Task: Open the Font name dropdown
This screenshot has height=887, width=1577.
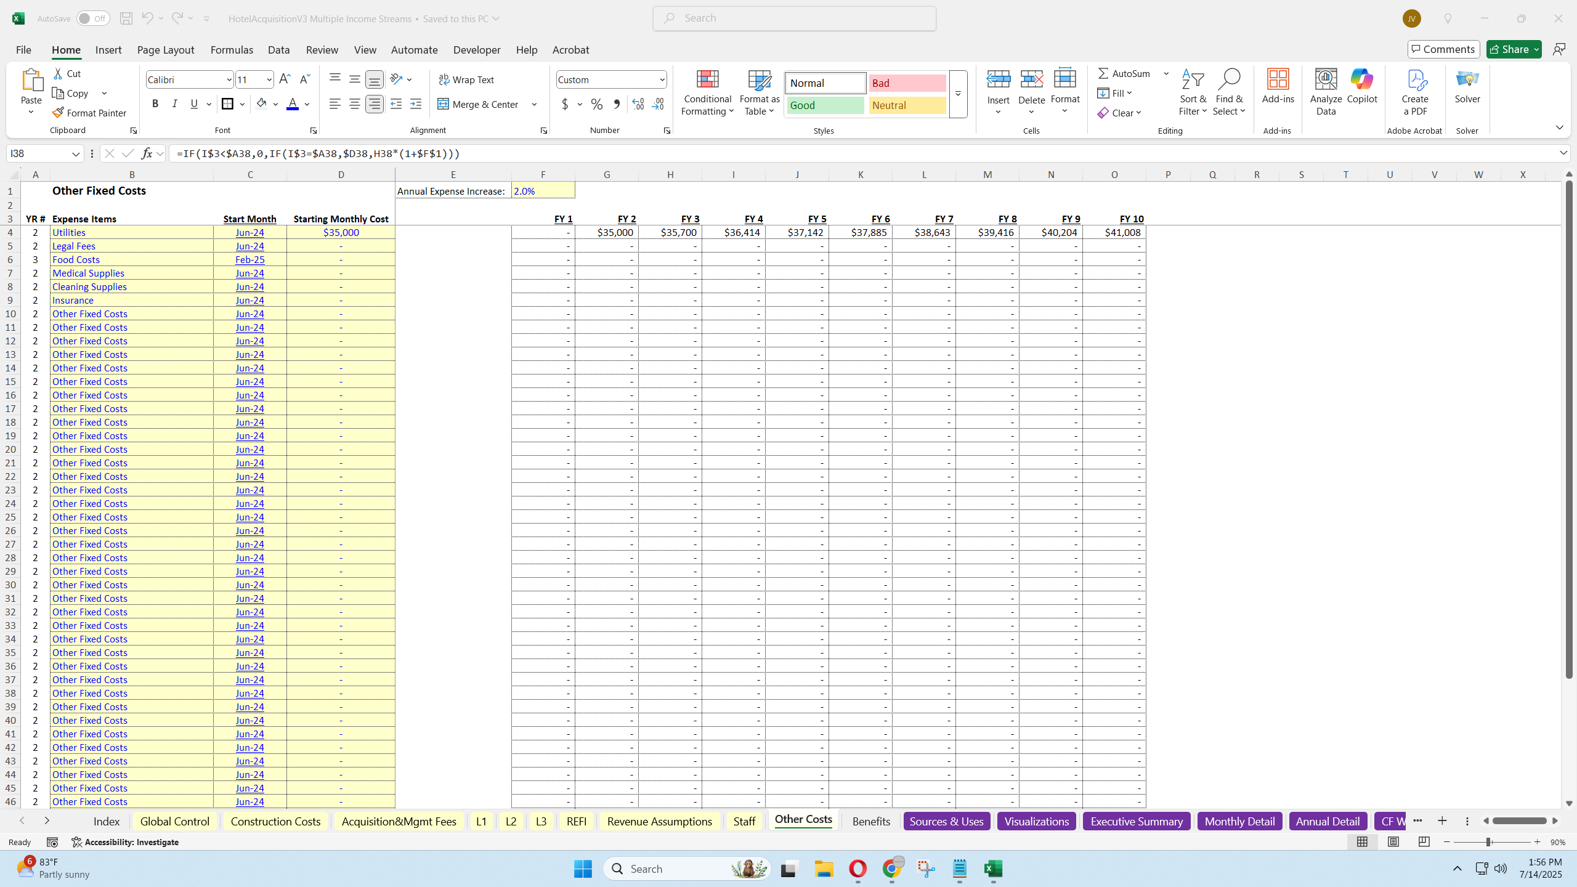Action: [228, 79]
